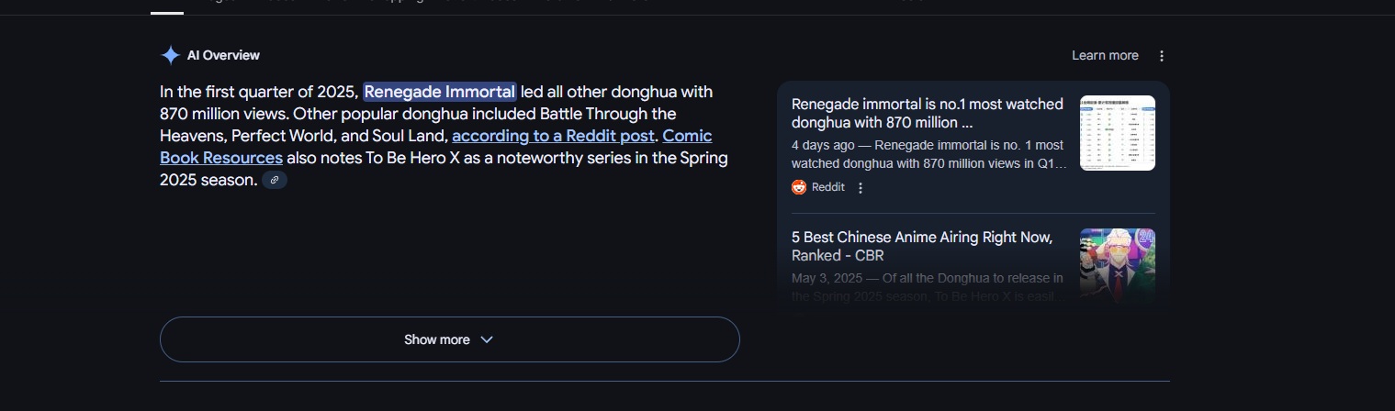Open '5 Best Chinese Anime Airing Right Now' title
Screen dimensions: 1395x411
(x=922, y=246)
